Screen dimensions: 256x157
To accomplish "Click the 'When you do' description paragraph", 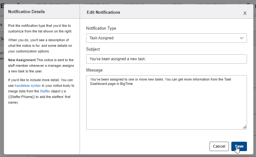I will click(x=38, y=46).
